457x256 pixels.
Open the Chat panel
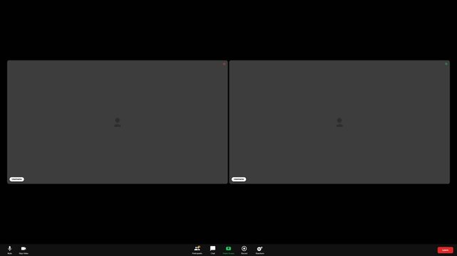[212, 250]
